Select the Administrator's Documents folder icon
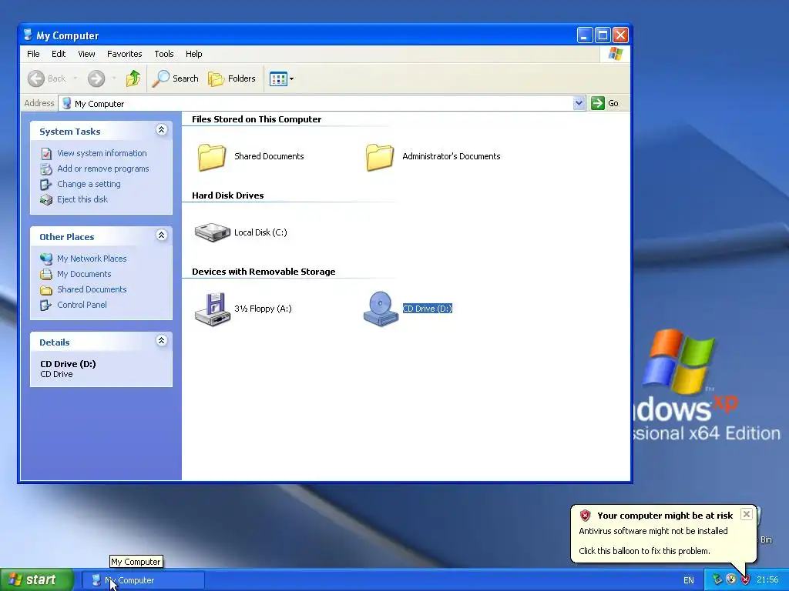The width and height of the screenshot is (789, 591). click(379, 157)
